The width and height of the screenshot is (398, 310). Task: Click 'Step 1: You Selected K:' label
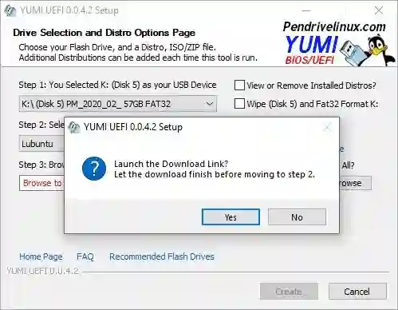coord(117,85)
